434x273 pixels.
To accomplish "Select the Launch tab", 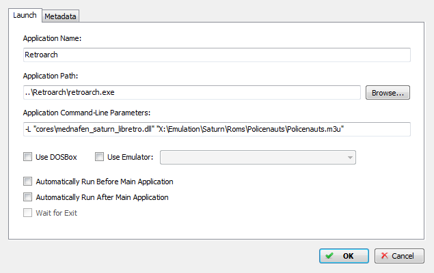I will coord(25,15).
